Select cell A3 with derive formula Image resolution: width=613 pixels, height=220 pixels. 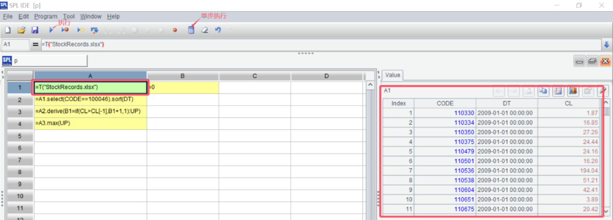(90, 112)
